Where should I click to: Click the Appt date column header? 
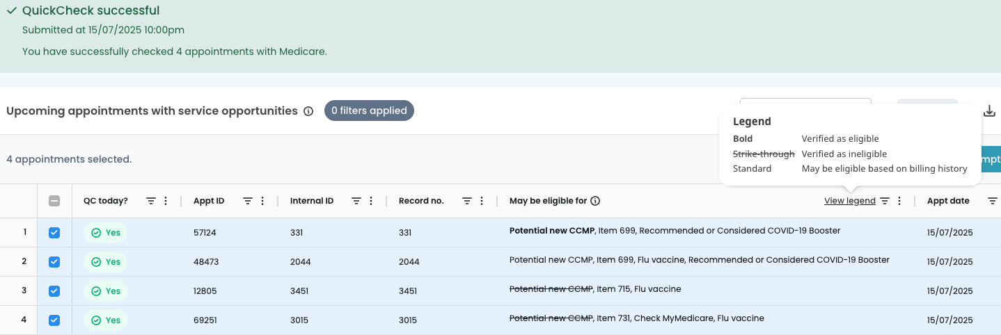click(948, 201)
